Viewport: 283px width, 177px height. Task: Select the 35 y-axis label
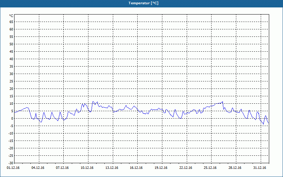(11, 67)
